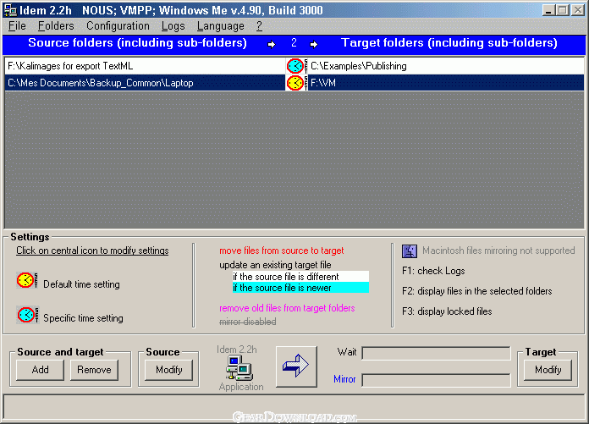Image resolution: width=589 pixels, height=424 pixels.
Task: Open the Configuration menu
Action: pyautogui.click(x=118, y=26)
